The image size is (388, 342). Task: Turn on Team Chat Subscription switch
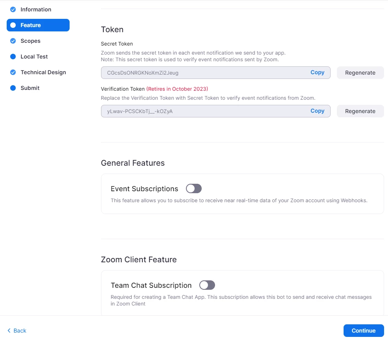(x=207, y=285)
